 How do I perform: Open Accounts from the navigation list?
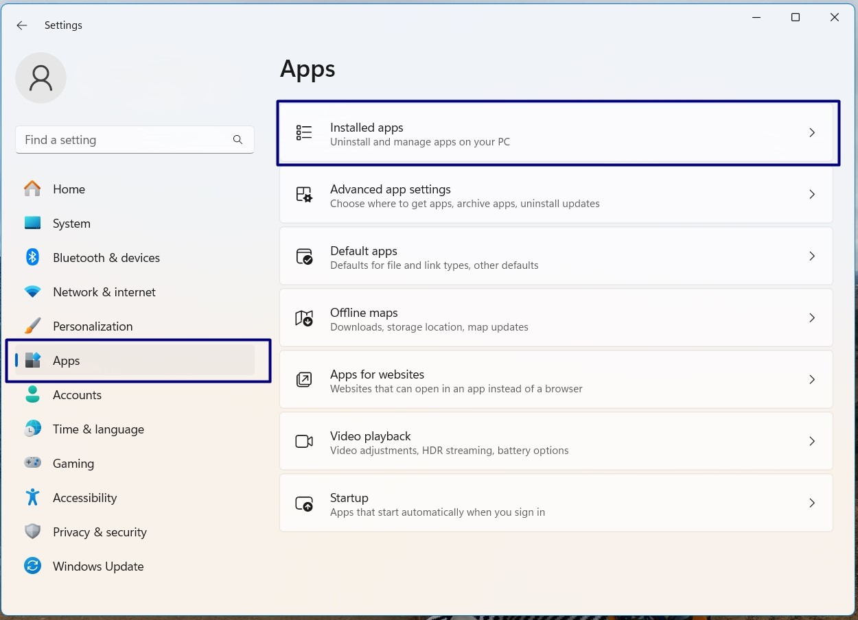pos(77,395)
